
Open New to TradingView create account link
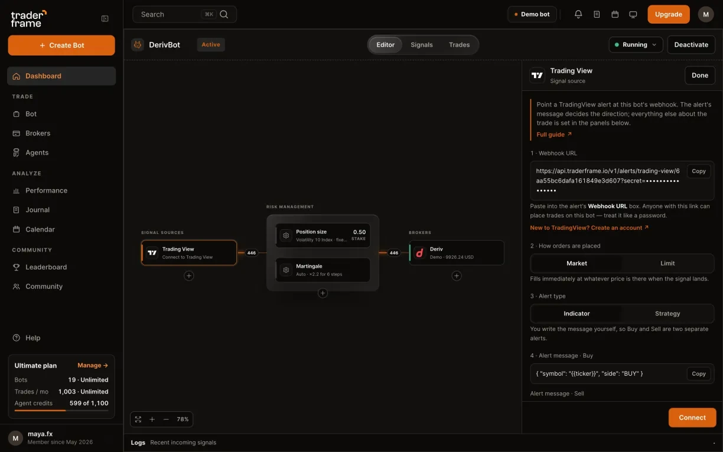pyautogui.click(x=590, y=227)
